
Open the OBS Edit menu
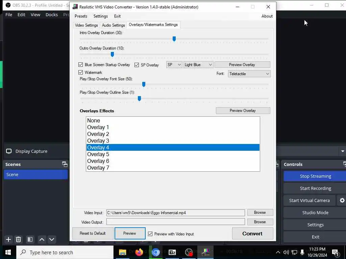tap(21, 15)
